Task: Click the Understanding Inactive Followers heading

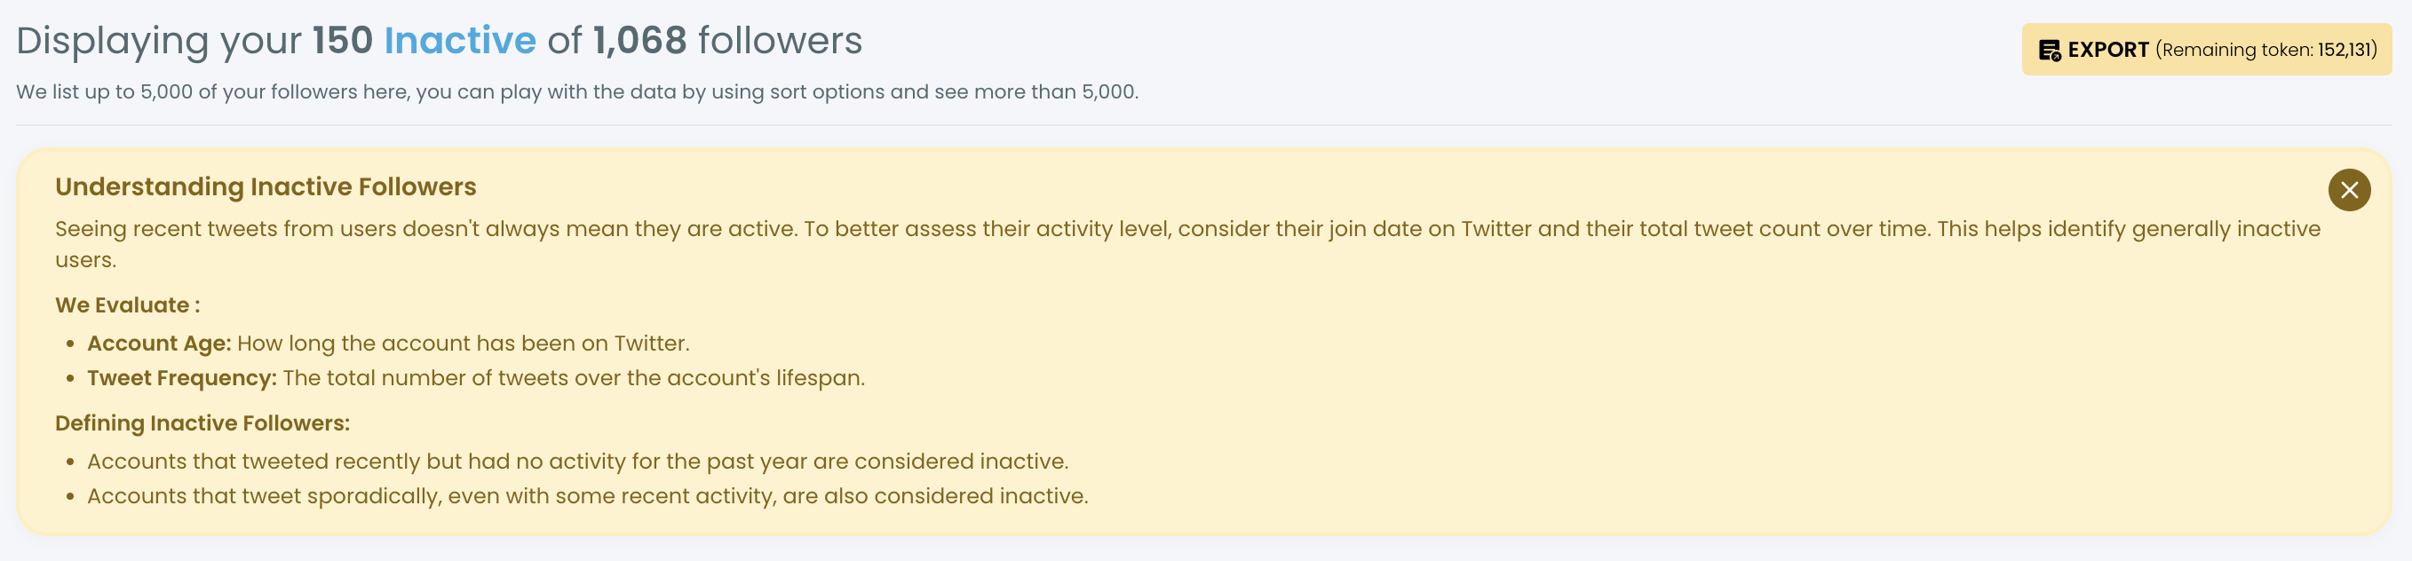Action: [x=265, y=186]
